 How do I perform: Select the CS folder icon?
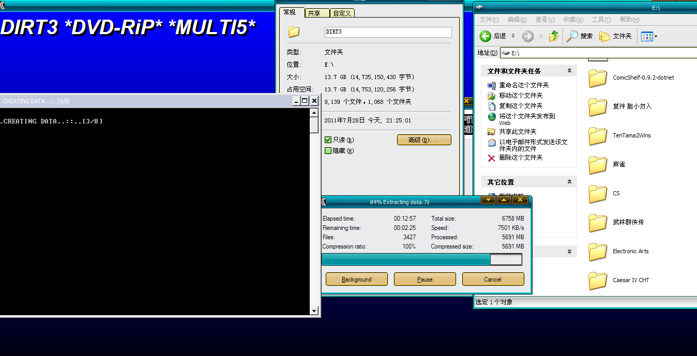pyautogui.click(x=598, y=194)
